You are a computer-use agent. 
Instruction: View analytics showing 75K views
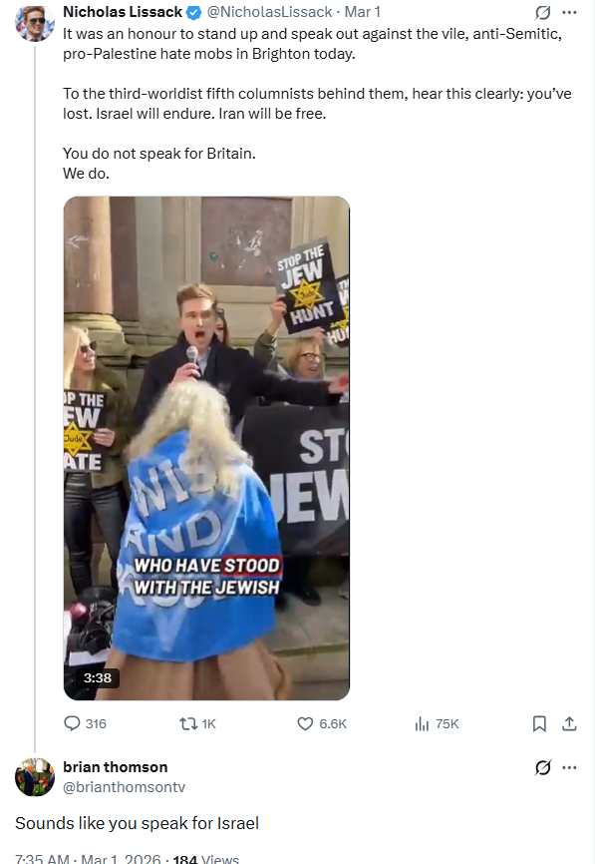pyautogui.click(x=437, y=723)
